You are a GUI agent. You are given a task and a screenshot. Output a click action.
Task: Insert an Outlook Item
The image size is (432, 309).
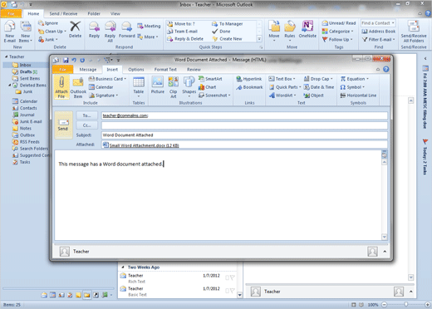coord(78,87)
